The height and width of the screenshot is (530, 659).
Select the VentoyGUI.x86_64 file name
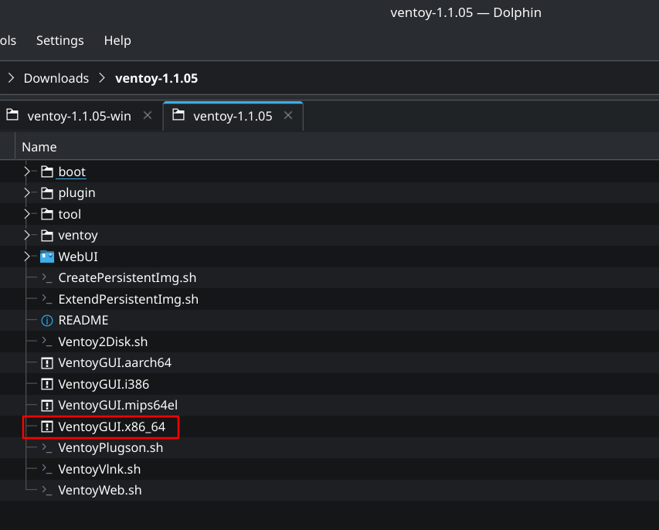tap(112, 427)
